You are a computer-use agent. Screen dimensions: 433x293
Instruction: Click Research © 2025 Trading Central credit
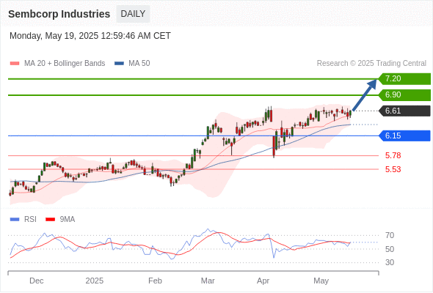coord(371,64)
